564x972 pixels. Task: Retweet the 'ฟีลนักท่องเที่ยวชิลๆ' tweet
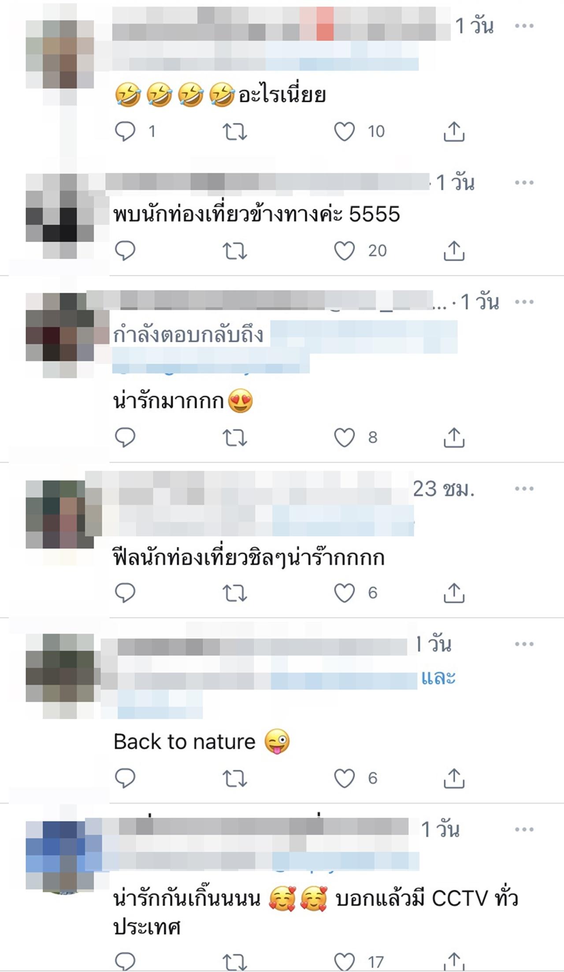coord(234,593)
